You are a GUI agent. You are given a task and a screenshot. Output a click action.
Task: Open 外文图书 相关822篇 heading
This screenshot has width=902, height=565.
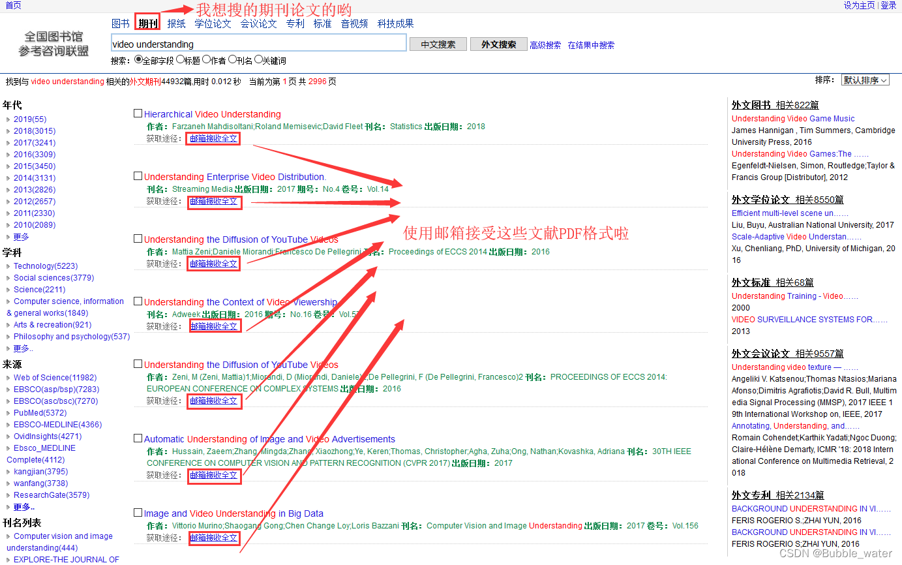point(775,105)
